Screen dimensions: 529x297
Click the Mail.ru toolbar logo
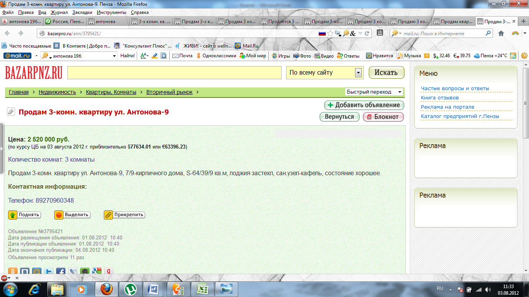[x=17, y=56]
